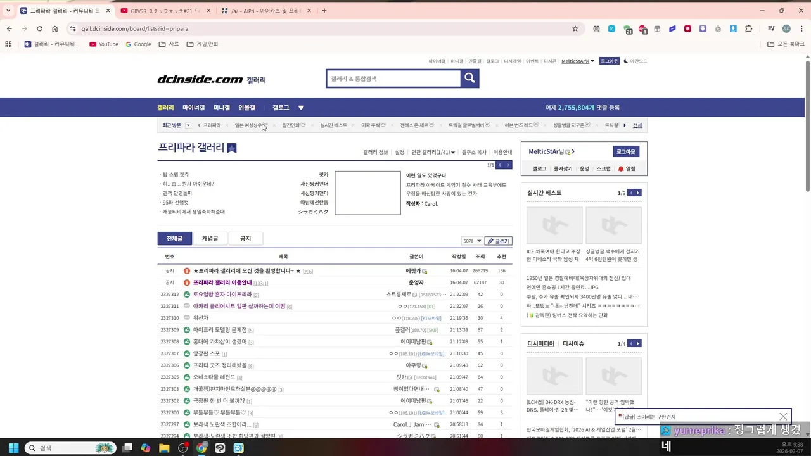Go to the next 실시간 베스트 page
Screen dimensions: 811x456
click(x=638, y=193)
